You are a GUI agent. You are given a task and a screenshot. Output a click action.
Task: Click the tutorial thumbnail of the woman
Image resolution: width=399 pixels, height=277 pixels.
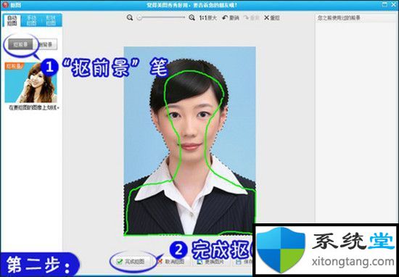click(30, 83)
